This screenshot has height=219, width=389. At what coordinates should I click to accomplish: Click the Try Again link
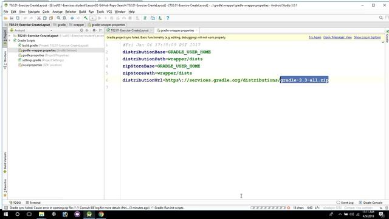pos(315,37)
